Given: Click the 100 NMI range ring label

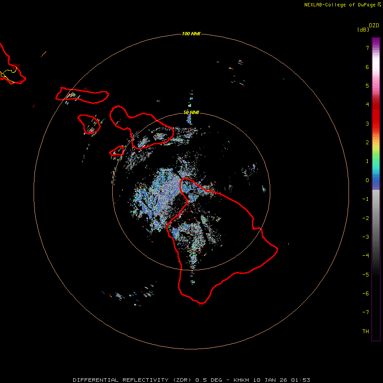Looking at the screenshot, I should pyautogui.click(x=191, y=34).
